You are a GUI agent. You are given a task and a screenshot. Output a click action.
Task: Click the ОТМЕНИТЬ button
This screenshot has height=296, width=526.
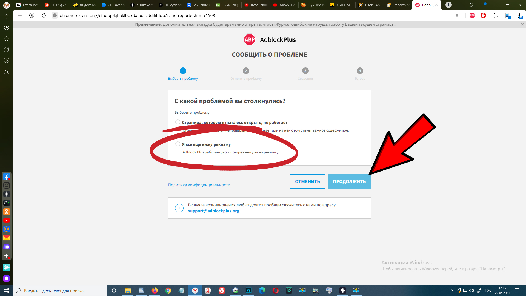(307, 181)
